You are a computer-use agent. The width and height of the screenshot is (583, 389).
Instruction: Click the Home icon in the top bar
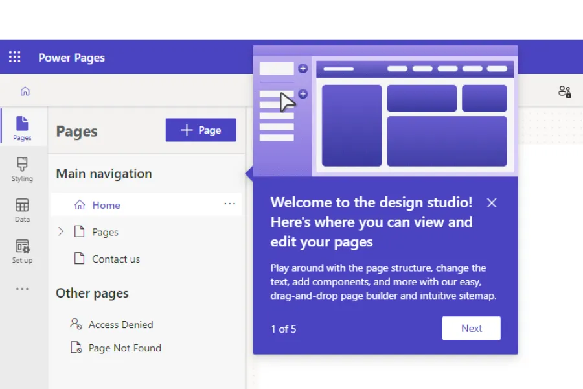[25, 91]
